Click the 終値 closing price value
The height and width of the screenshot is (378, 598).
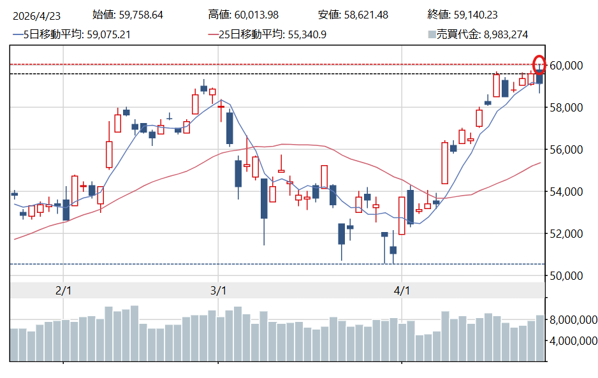pyautogui.click(x=471, y=15)
